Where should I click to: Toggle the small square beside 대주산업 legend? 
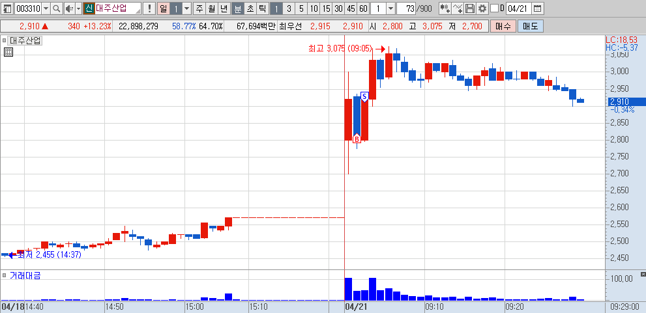coord(5,41)
